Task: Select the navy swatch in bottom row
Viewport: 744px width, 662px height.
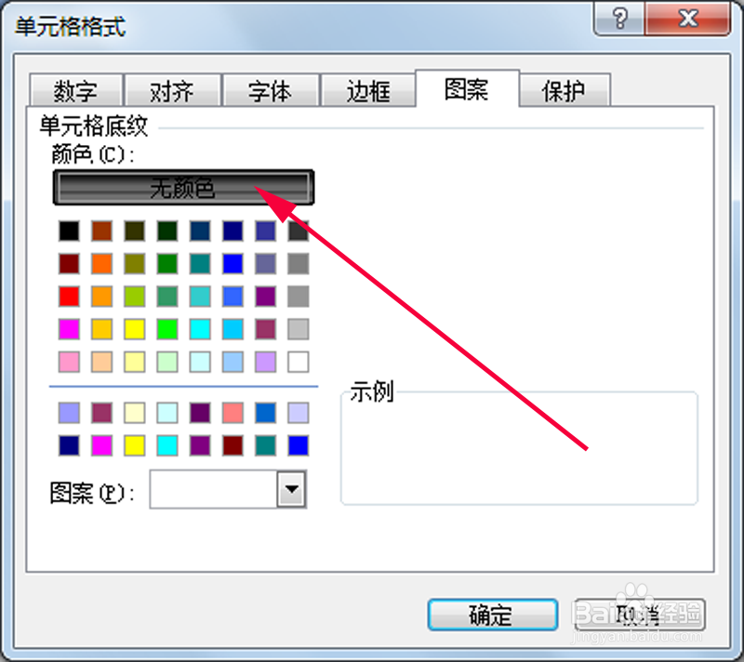Action: tap(69, 445)
